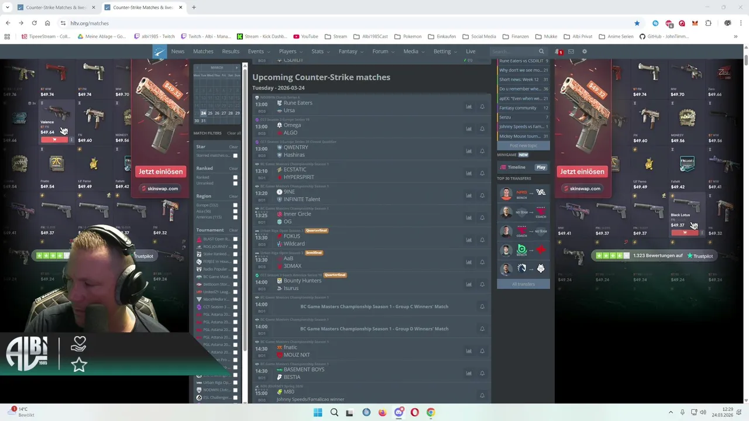Set bell alert for QWENTRY vs Hashiras
This screenshot has height=421, width=749.
pyautogui.click(x=482, y=151)
